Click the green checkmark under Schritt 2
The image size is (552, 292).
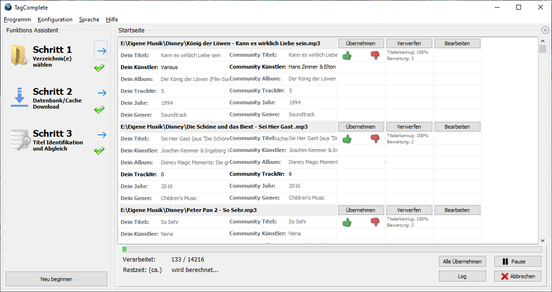point(99,110)
